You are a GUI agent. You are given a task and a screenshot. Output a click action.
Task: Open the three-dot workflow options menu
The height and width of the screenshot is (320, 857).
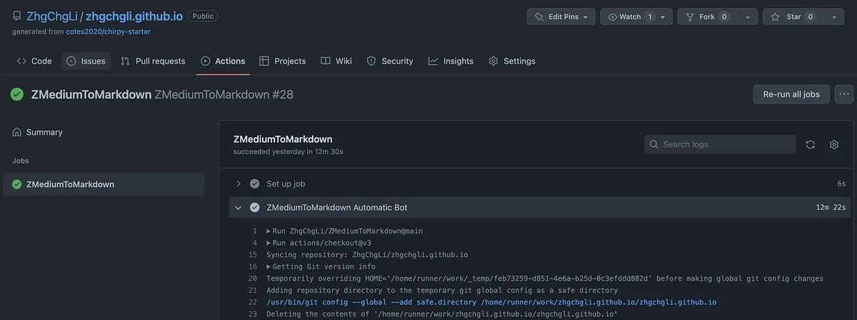click(x=844, y=94)
